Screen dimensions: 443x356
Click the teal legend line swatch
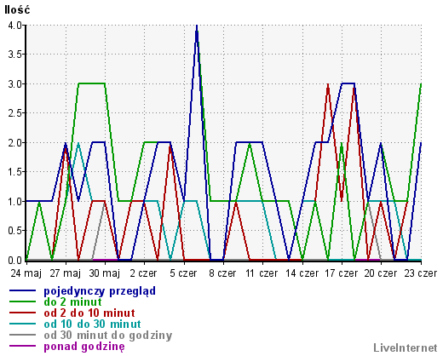pyautogui.click(x=23, y=324)
